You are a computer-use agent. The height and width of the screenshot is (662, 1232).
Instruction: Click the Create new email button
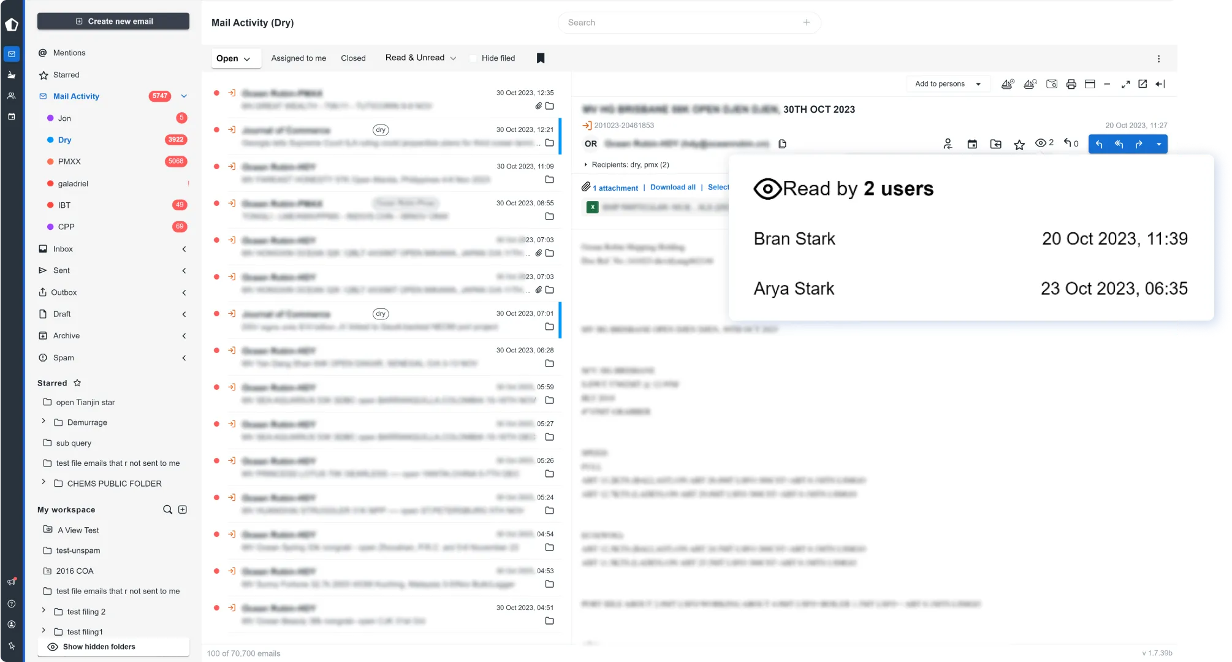pos(113,21)
